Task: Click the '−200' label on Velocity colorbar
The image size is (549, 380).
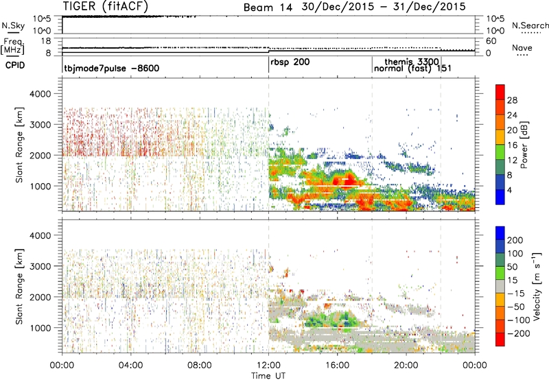Action: [518, 333]
